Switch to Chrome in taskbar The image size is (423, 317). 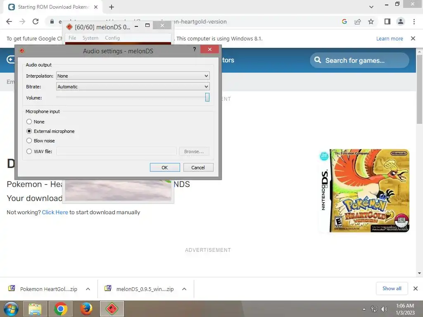pyautogui.click(x=61, y=309)
